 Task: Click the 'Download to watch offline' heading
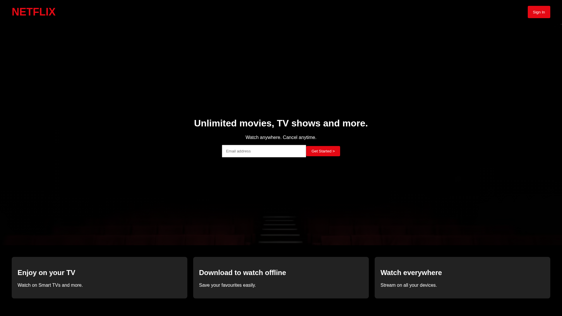click(x=242, y=272)
